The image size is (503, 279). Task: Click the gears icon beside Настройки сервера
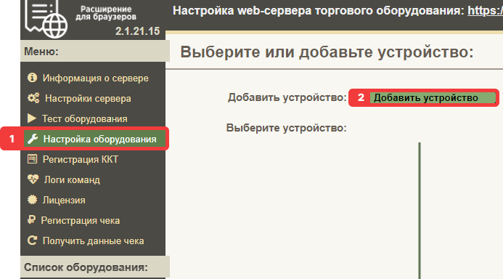point(33,98)
